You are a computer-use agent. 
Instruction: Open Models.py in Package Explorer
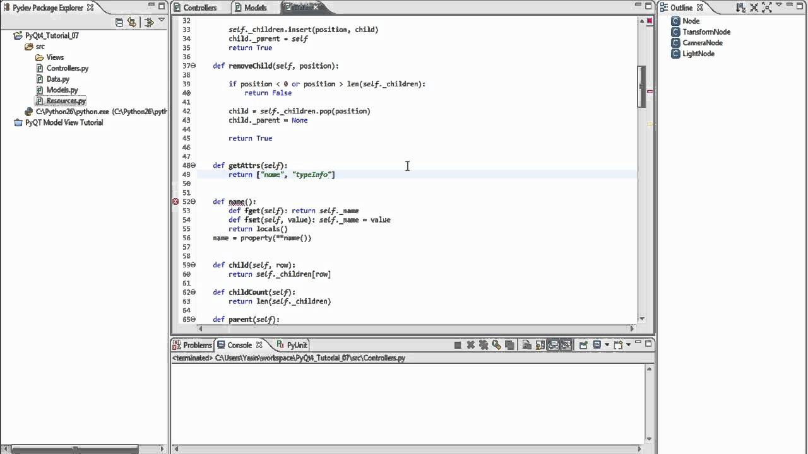point(62,90)
